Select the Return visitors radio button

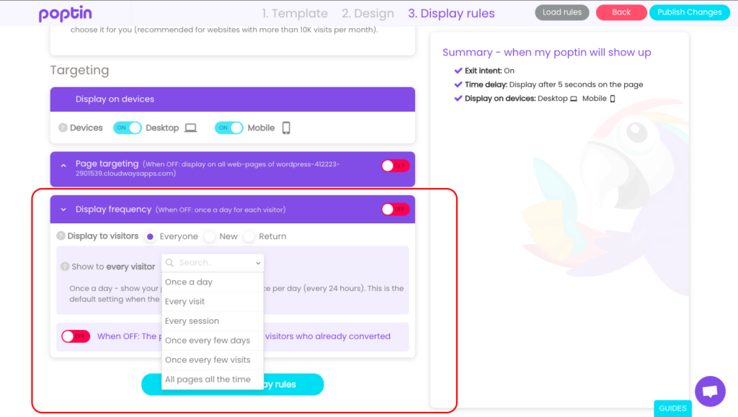pos(249,236)
